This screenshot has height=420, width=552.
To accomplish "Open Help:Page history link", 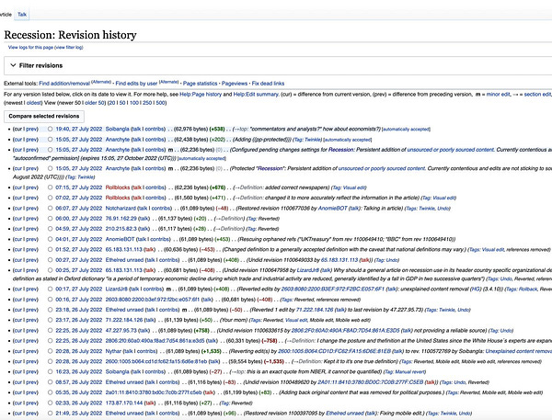I will coord(201,95).
